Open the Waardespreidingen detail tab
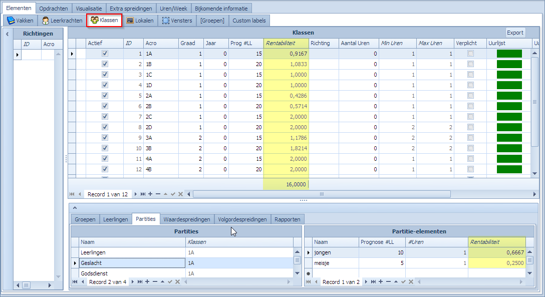The height and width of the screenshot is (297, 545). pos(187,219)
